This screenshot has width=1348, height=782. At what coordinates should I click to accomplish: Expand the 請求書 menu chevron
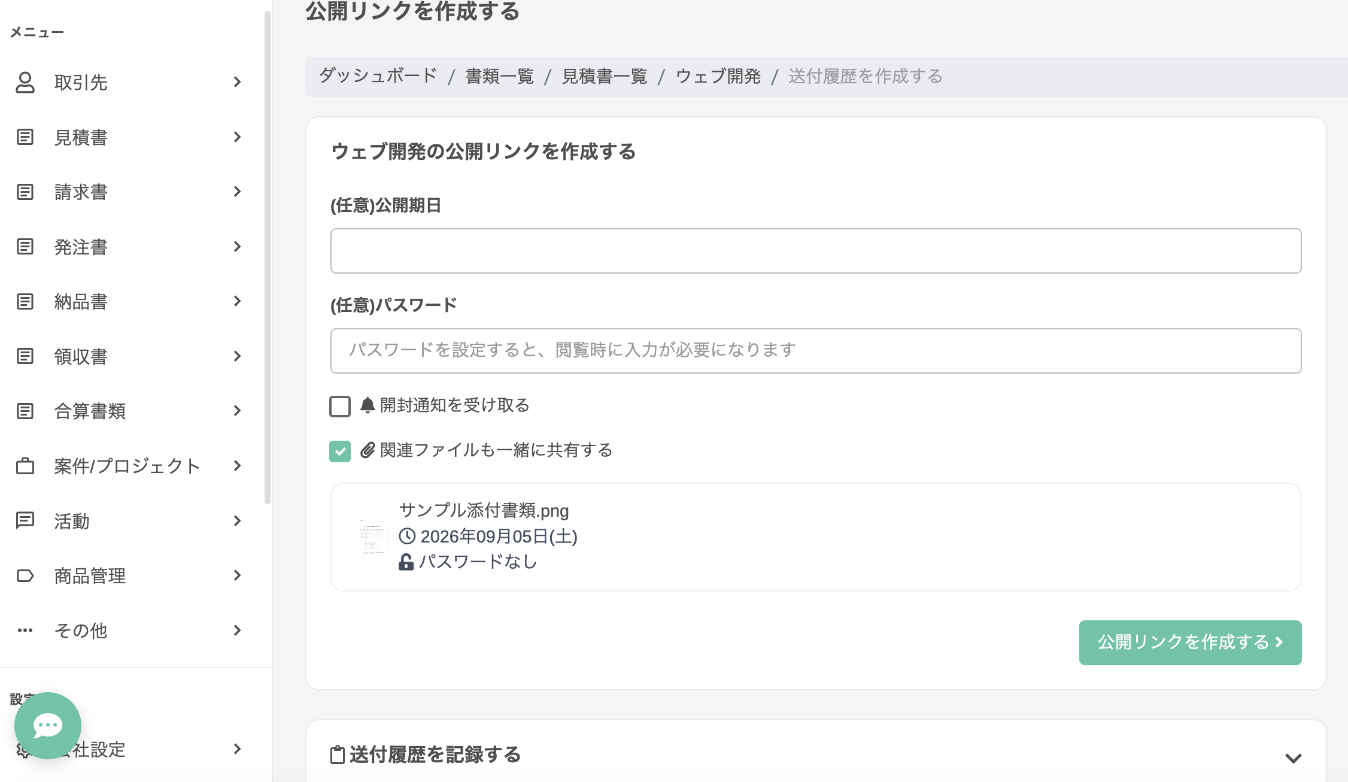[238, 192]
